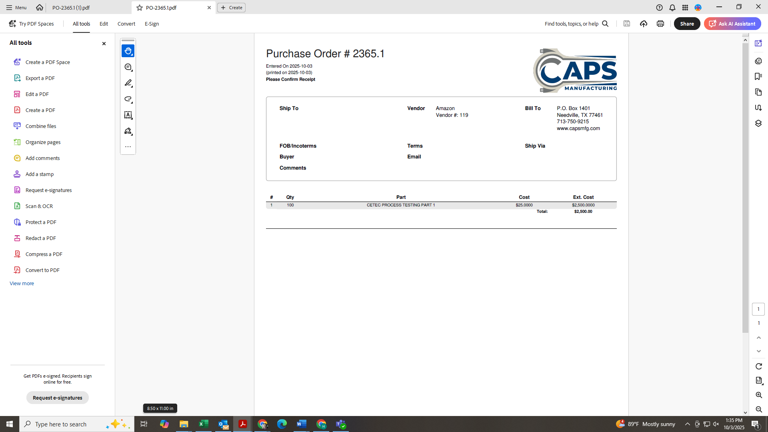Viewport: 768px width, 432px height.
Task: Switch to the PO-2365.1 (1).pdf tab
Action: coord(71,8)
